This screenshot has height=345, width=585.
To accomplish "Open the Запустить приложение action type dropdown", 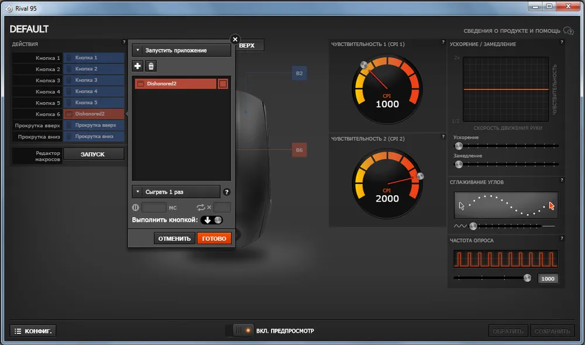I will pyautogui.click(x=181, y=50).
